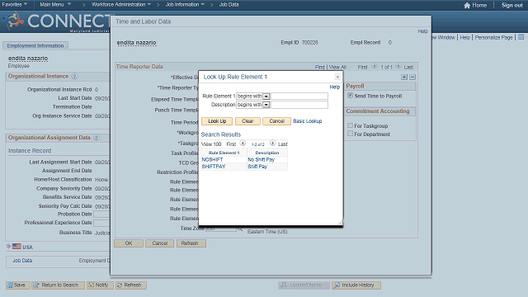Click Sign out link

coord(511,5)
